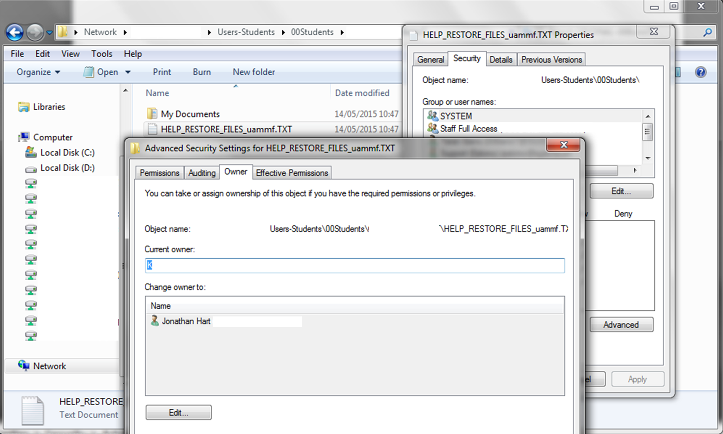Click the SYSTEM group icon in Properties
The width and height of the screenshot is (723, 434).
[x=433, y=116]
